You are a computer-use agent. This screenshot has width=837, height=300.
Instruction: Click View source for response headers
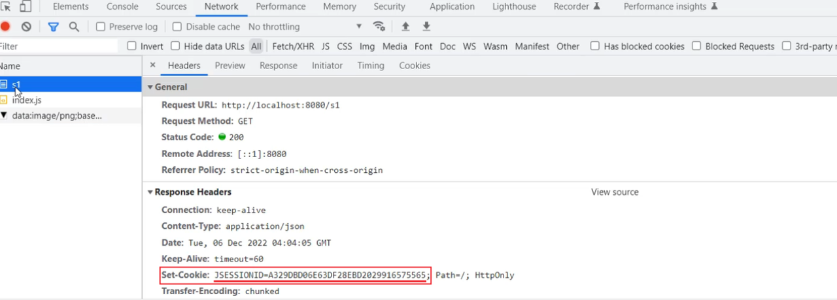pos(615,192)
